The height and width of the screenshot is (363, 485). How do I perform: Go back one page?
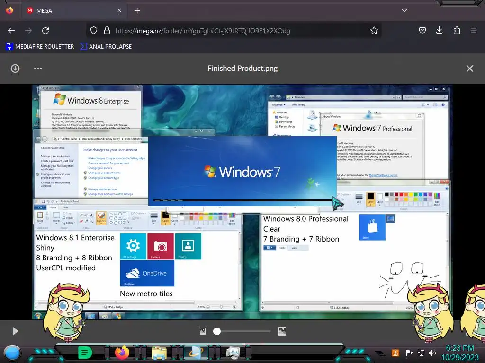[11, 31]
